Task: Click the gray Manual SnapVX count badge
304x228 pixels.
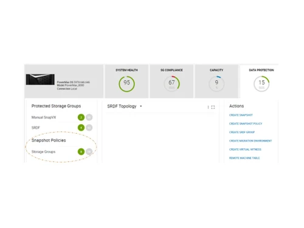Action: coord(89,117)
